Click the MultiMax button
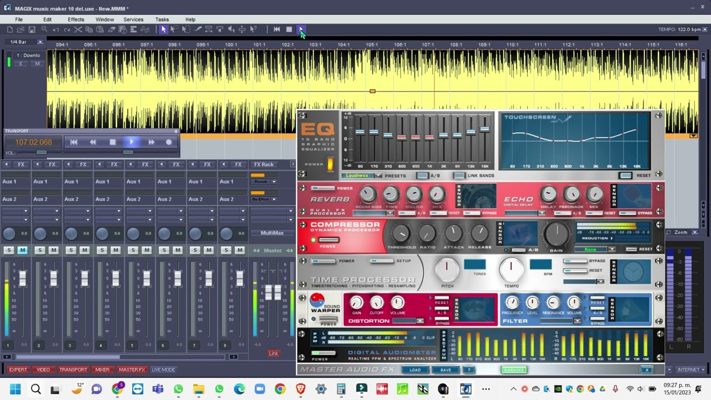Image resolution: width=711 pixels, height=400 pixels. tap(272, 233)
